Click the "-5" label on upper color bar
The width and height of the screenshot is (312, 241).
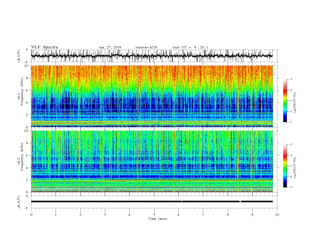coord(290,101)
